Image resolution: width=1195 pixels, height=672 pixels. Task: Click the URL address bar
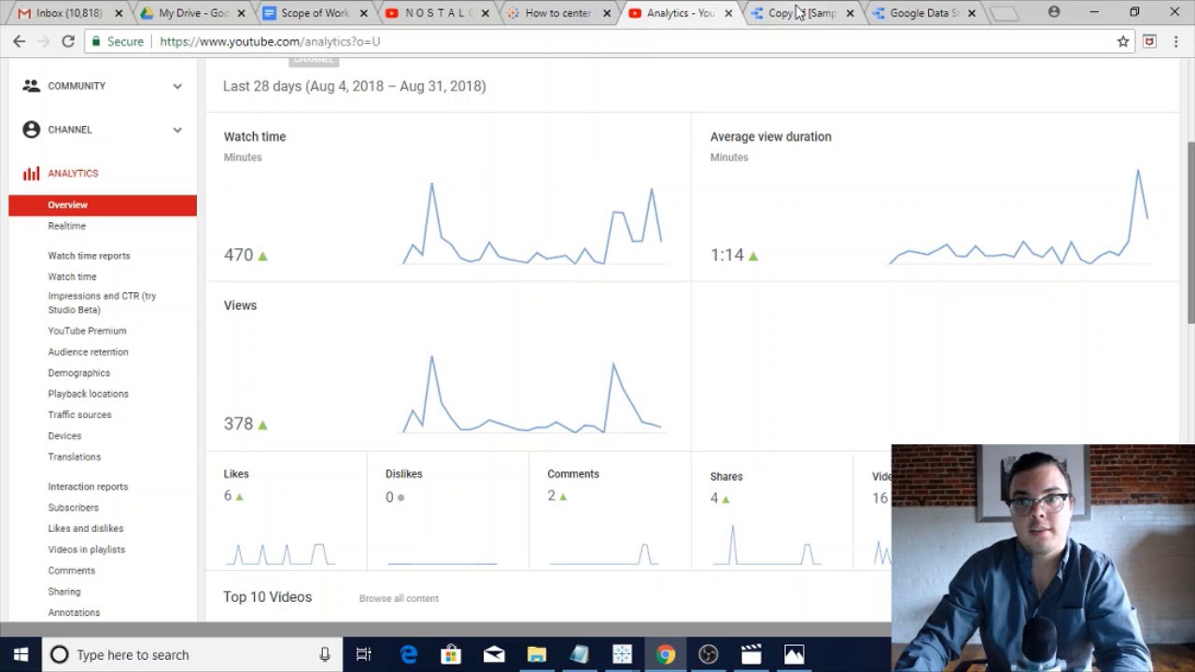click(597, 41)
